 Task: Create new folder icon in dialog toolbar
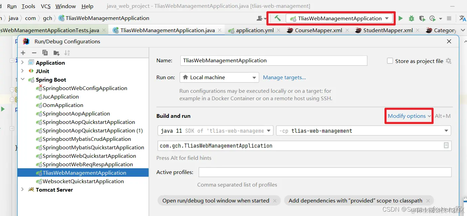(56, 53)
